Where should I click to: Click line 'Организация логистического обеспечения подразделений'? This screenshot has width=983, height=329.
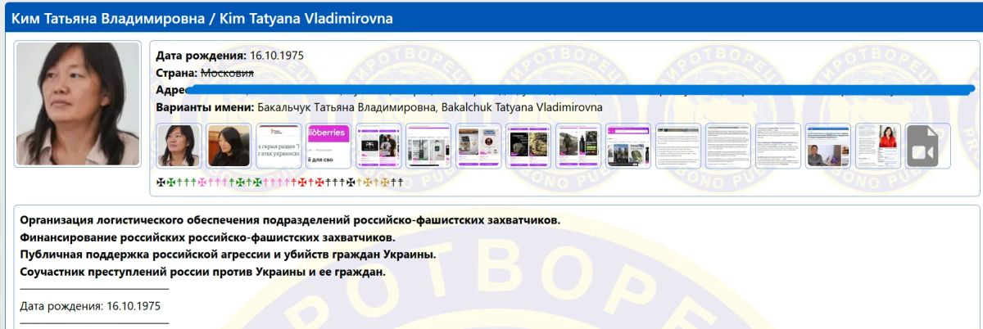pos(291,221)
